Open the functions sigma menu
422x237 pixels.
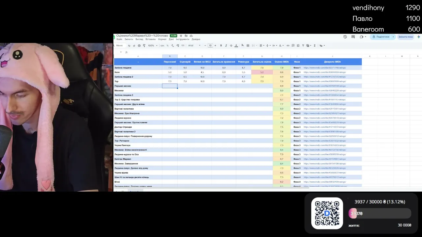315,45
